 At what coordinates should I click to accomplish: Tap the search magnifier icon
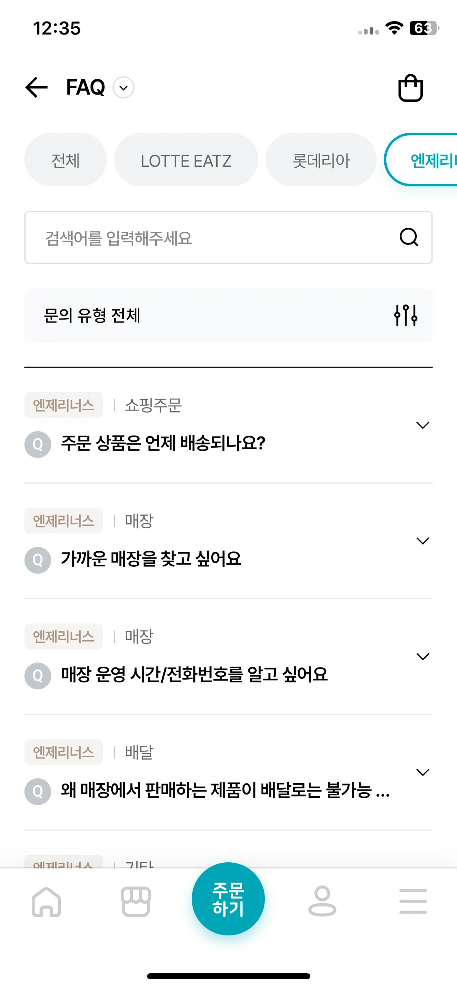point(409,237)
